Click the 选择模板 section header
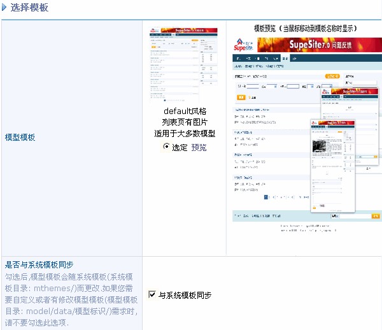This screenshot has width=382, height=330. pos(29,8)
